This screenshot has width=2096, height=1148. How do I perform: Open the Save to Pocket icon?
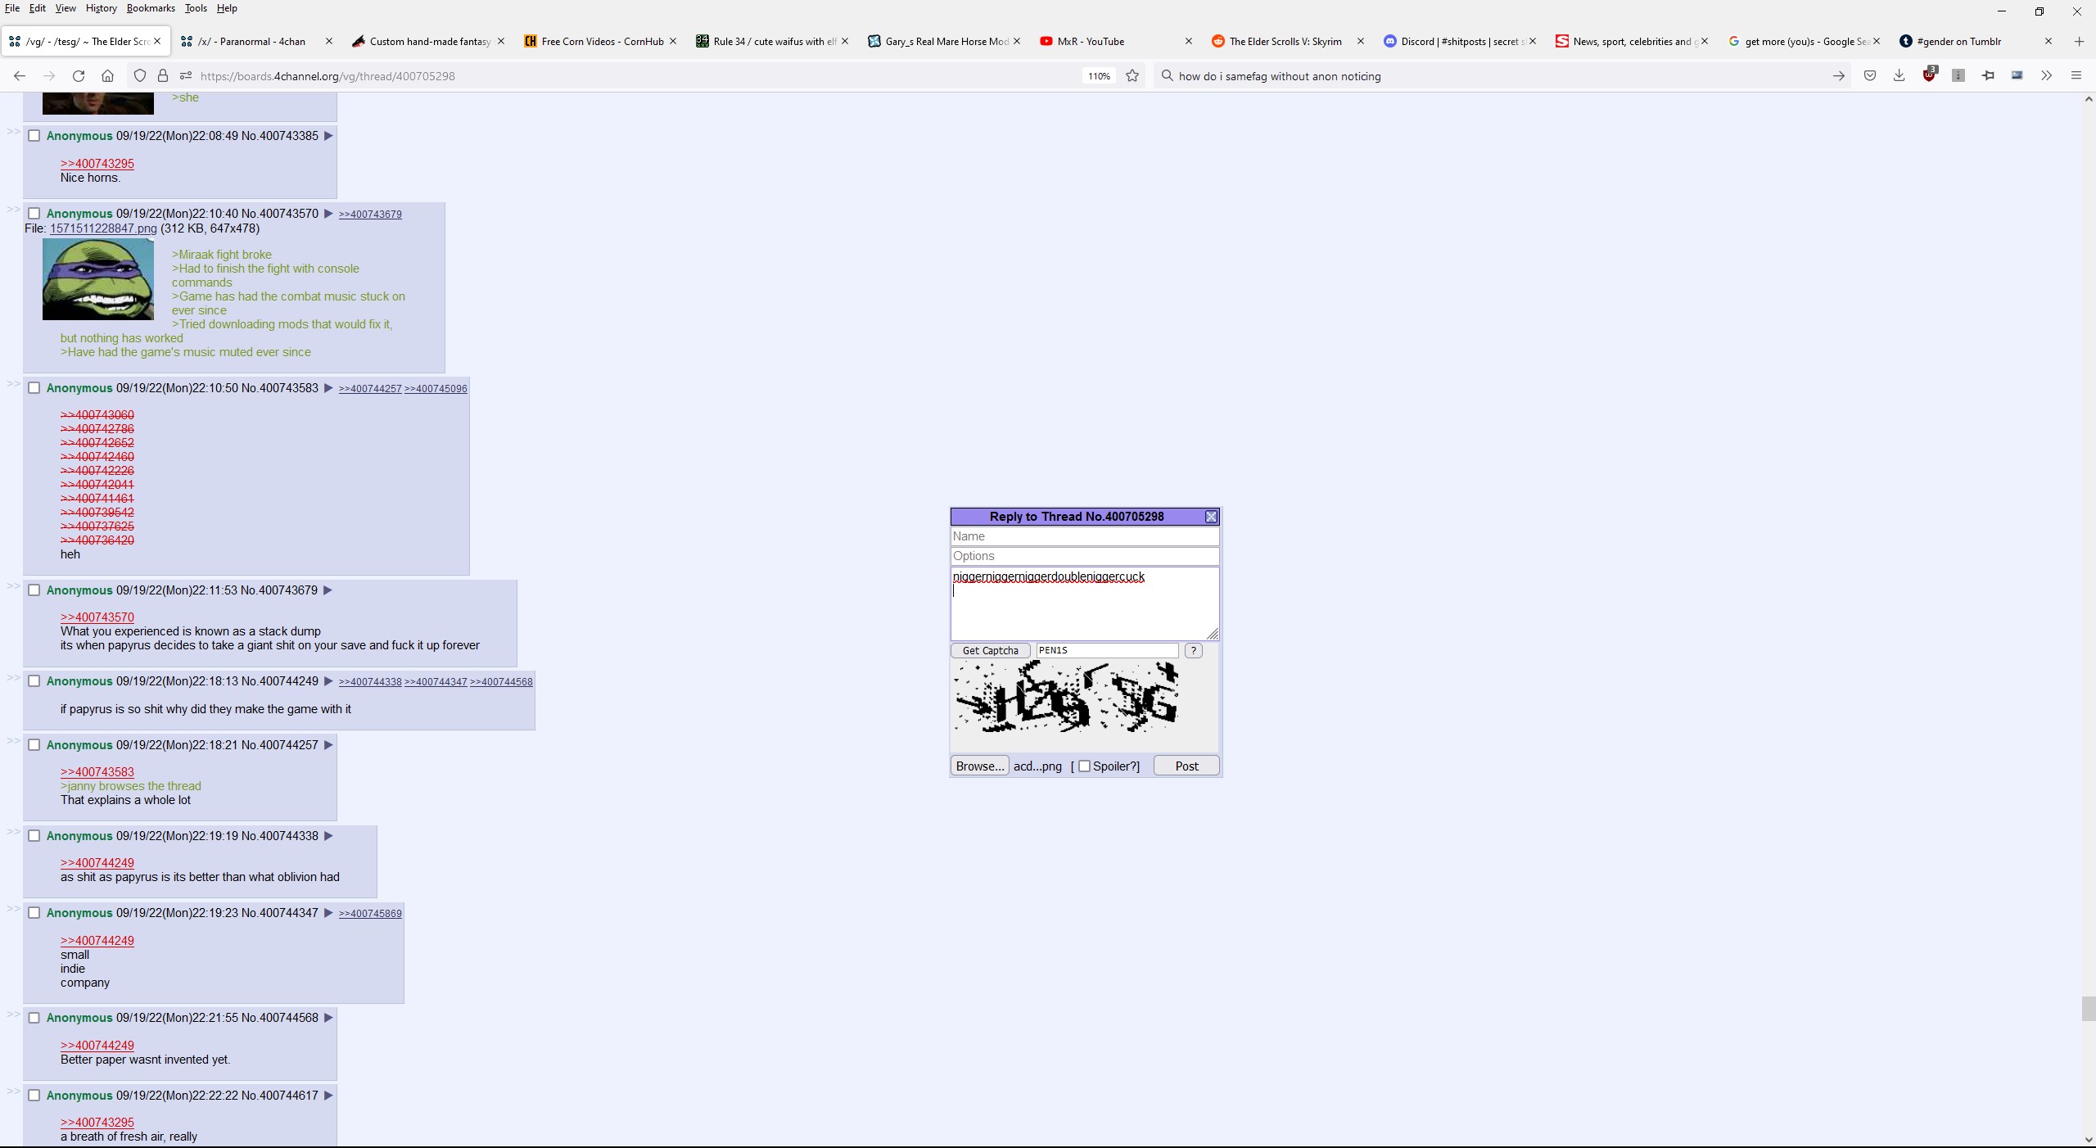[x=1870, y=75]
